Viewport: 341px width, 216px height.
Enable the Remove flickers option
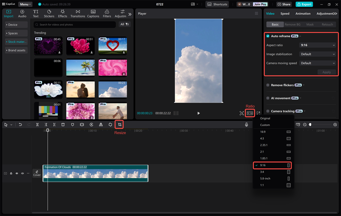pos(267,85)
